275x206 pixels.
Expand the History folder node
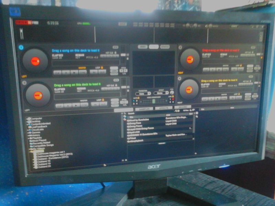click(x=29, y=136)
